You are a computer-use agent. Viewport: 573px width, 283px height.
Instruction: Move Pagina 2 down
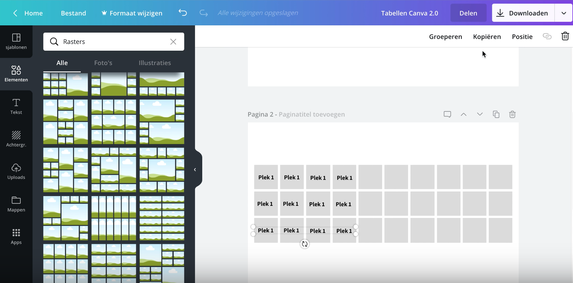pyautogui.click(x=480, y=114)
